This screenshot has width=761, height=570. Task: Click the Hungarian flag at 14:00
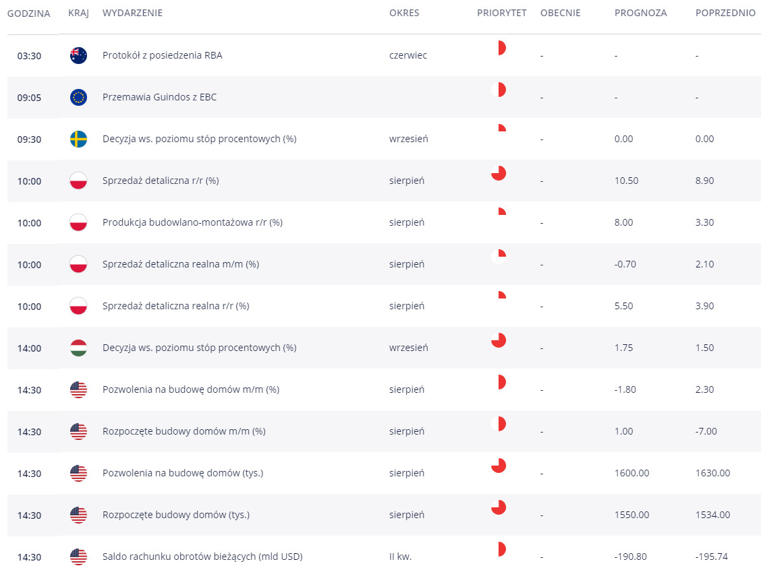[79, 348]
